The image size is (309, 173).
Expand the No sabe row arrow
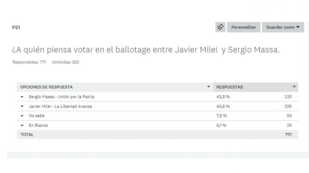pos(22,116)
